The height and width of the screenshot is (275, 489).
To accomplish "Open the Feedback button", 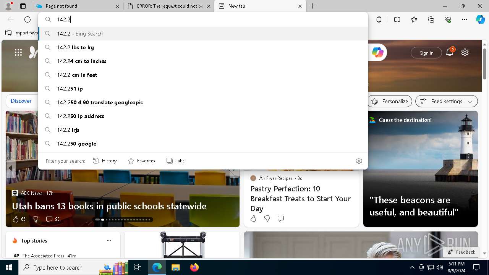I will [461, 252].
